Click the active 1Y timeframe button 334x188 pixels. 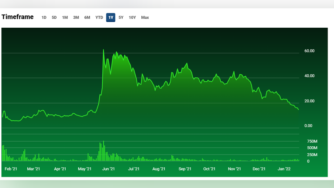pyautogui.click(x=111, y=18)
